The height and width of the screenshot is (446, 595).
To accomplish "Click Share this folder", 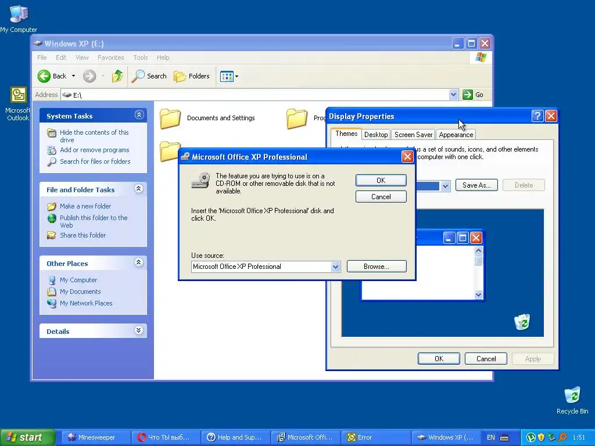I will point(83,236).
